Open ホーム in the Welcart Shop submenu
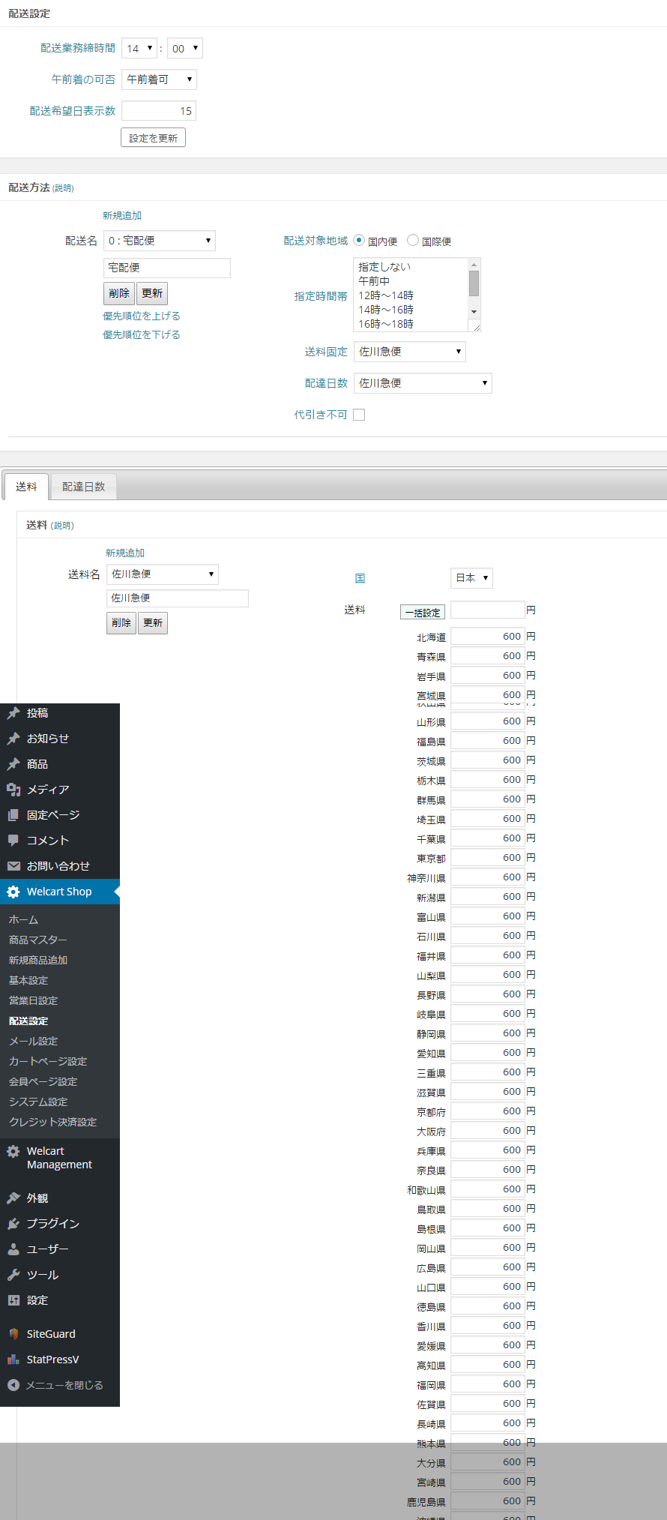The image size is (667, 1520). 23,919
